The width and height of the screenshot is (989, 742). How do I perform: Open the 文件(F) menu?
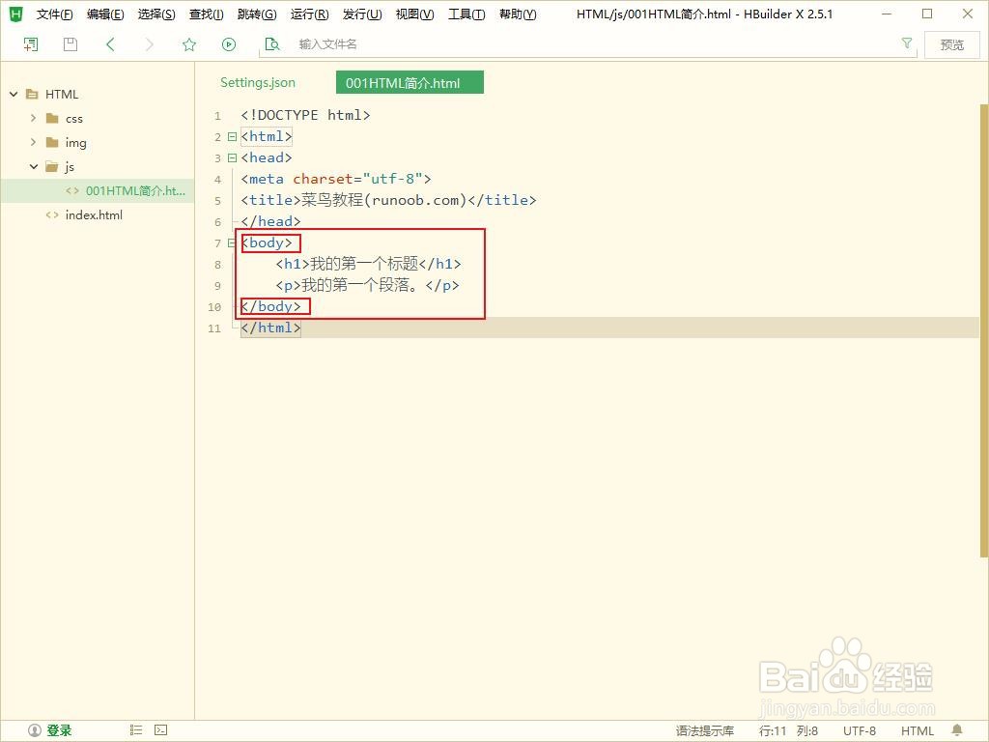point(54,14)
